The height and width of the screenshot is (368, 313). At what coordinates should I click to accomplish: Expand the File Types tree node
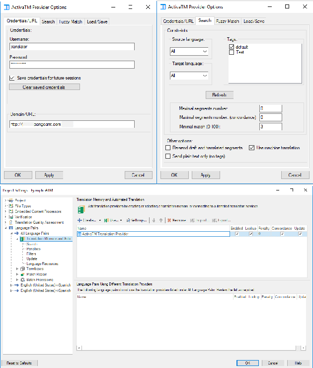pos(5,206)
